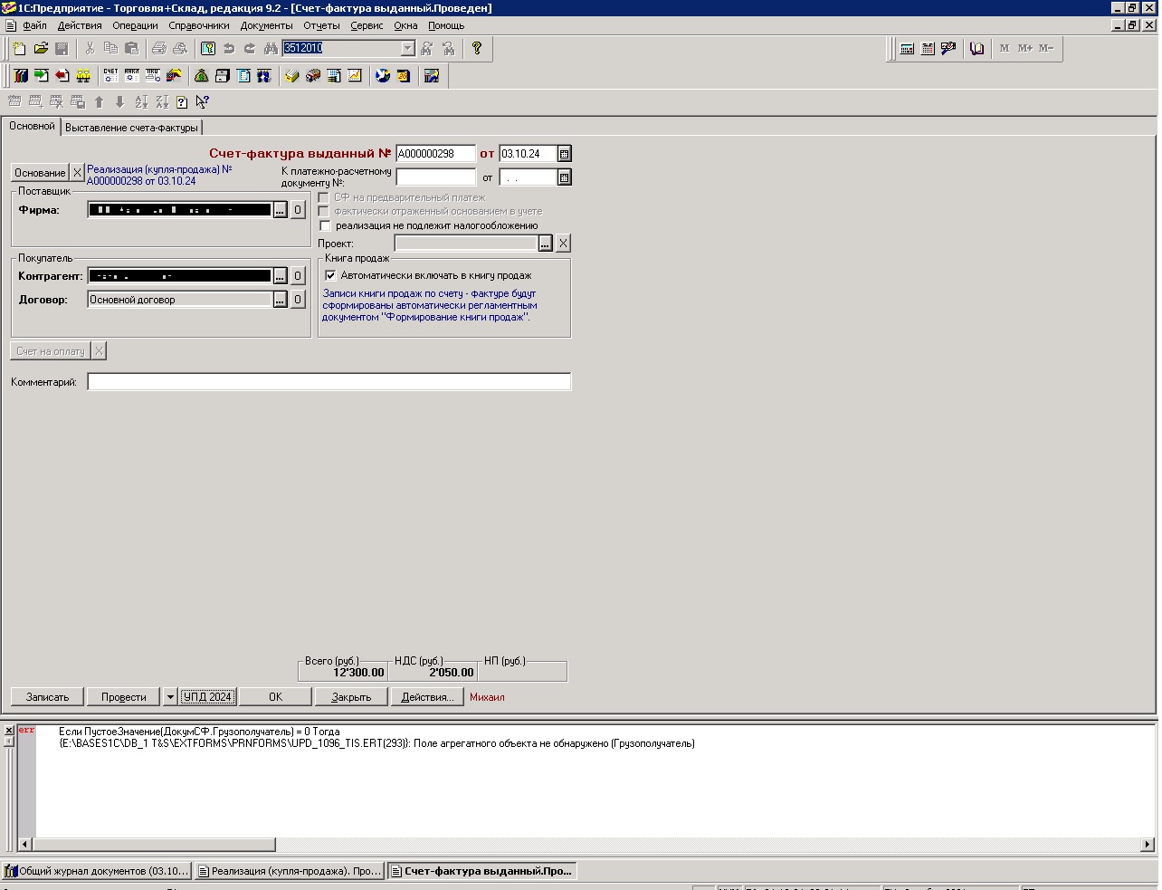Image resolution: width=1162 pixels, height=890 pixels.
Task: Open the calendar icon in right toolbar
Action: (x=928, y=48)
